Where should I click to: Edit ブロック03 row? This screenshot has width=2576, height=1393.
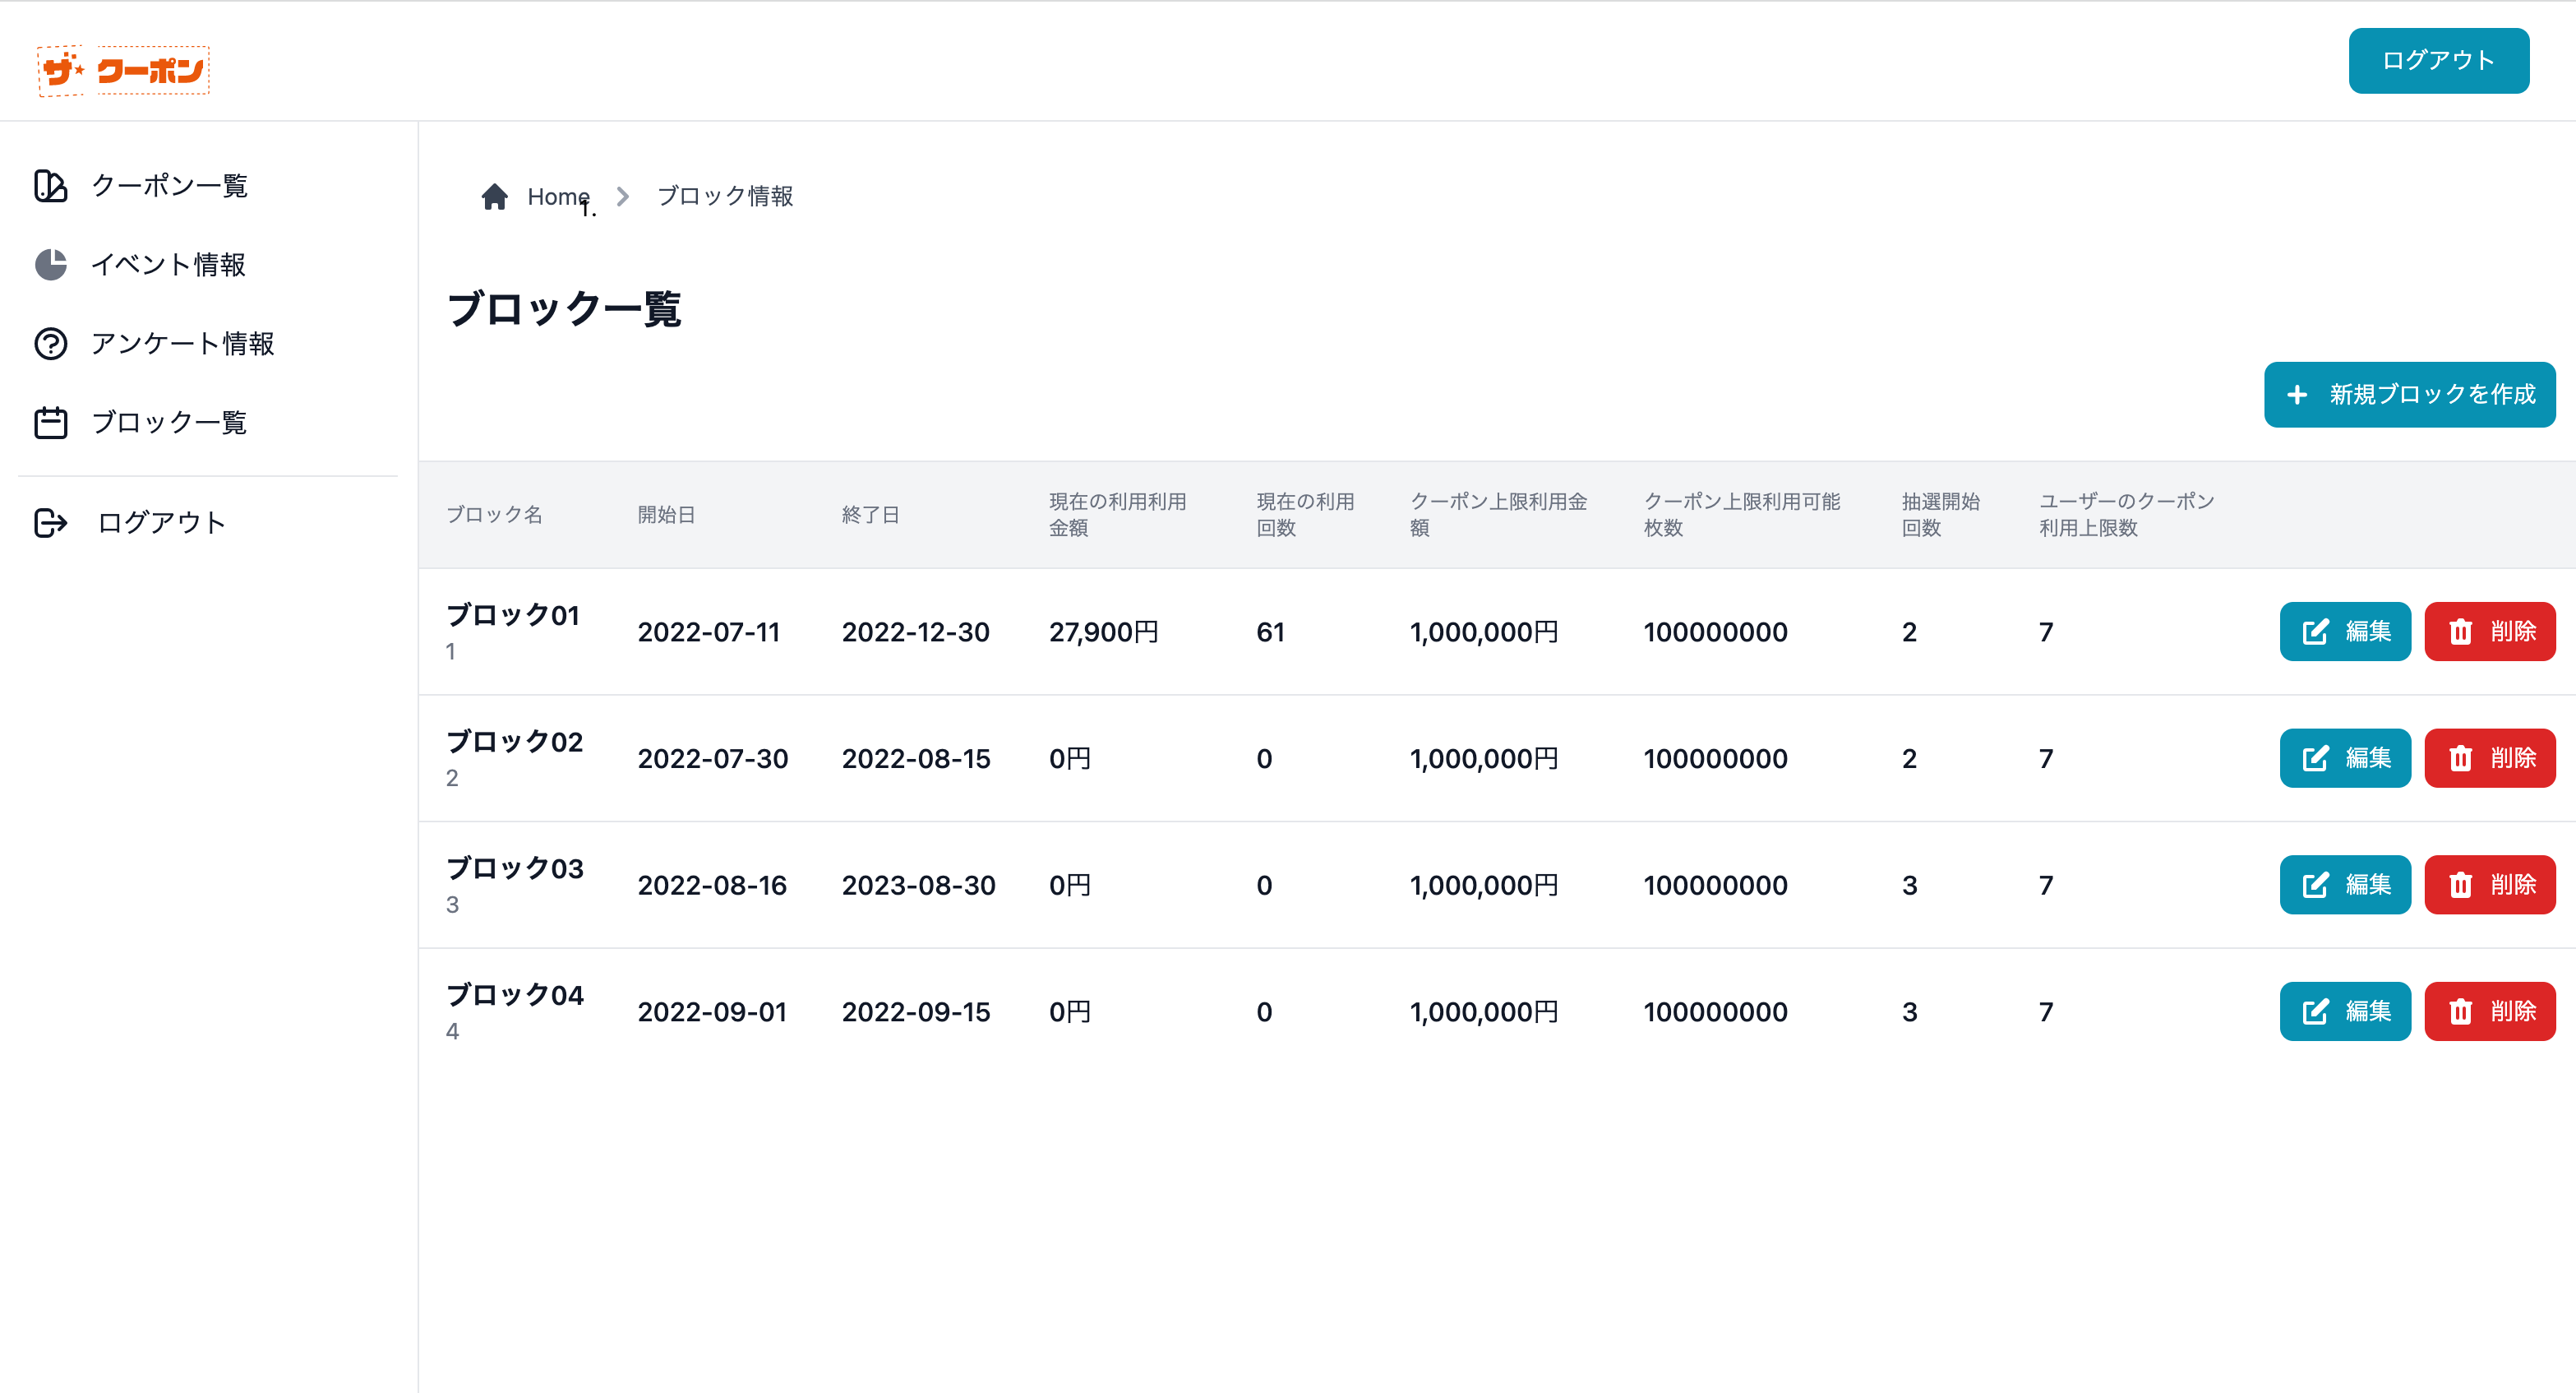[2344, 885]
